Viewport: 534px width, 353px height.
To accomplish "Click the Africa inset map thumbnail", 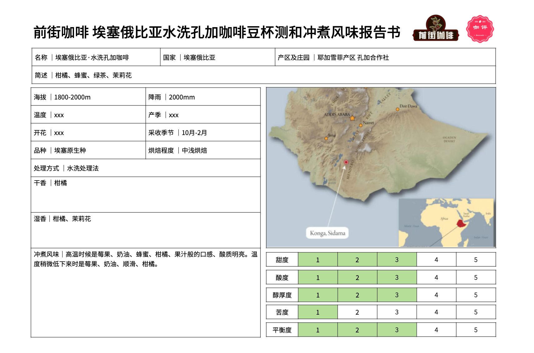I will pyautogui.click(x=447, y=223).
